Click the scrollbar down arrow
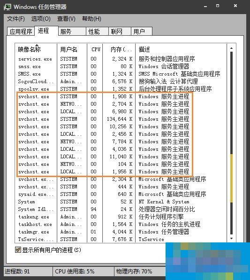 [x=231, y=238]
